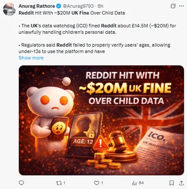Share the post via upload arrow icon
The height and width of the screenshot is (189, 187).
pyautogui.click(x=181, y=183)
